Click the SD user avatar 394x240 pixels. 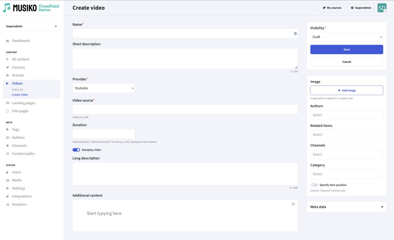pyautogui.click(x=382, y=8)
